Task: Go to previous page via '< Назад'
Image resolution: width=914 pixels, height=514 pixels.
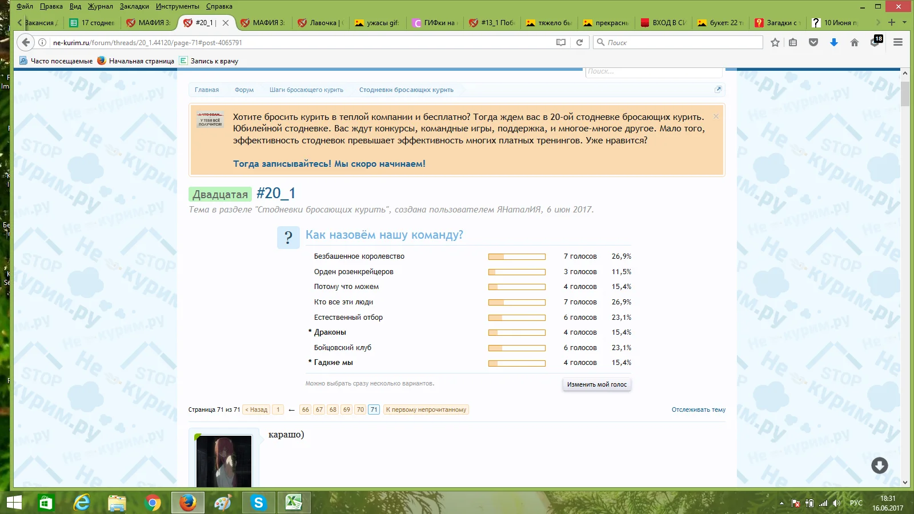Action: pos(256,409)
